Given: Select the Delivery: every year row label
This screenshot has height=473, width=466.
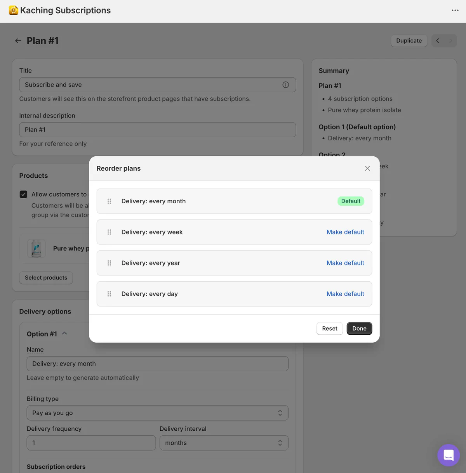Looking at the screenshot, I should click(151, 263).
